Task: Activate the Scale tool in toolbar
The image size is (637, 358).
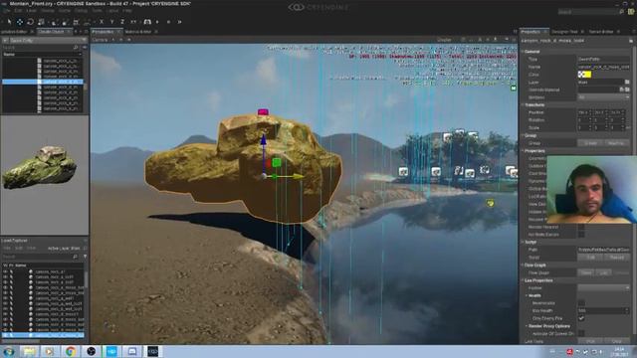Action: [41, 22]
